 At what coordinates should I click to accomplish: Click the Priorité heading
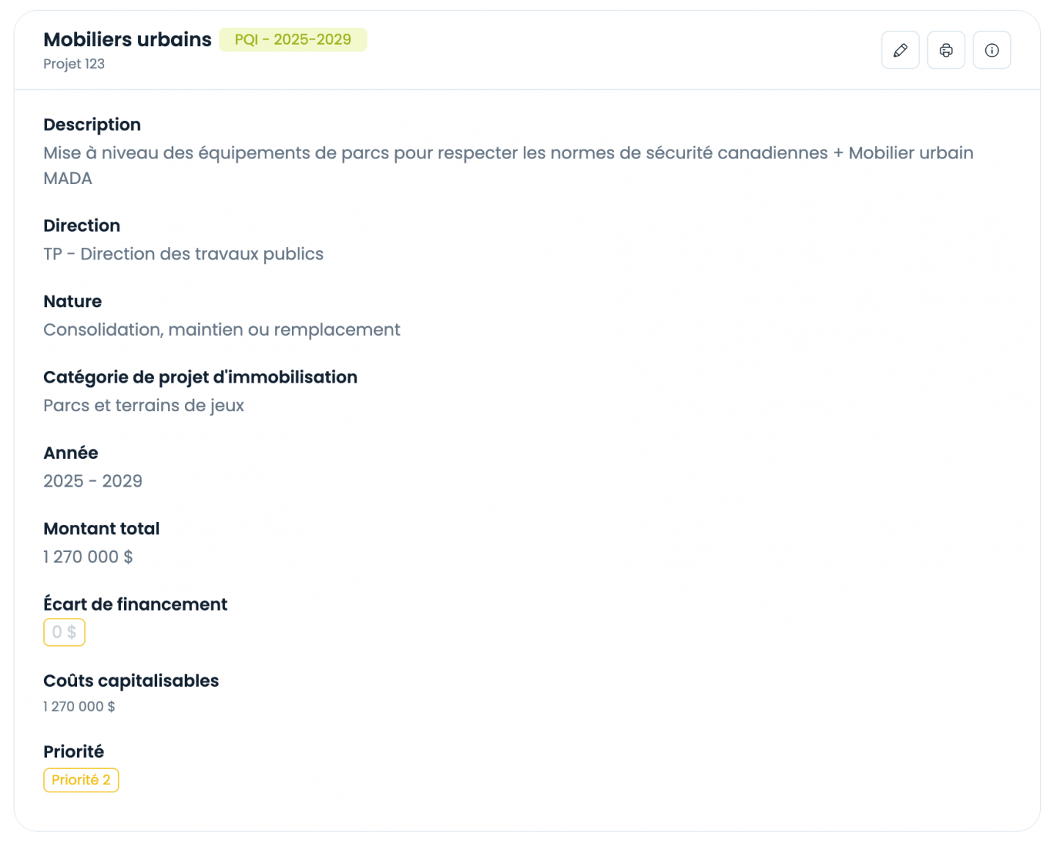coord(73,752)
